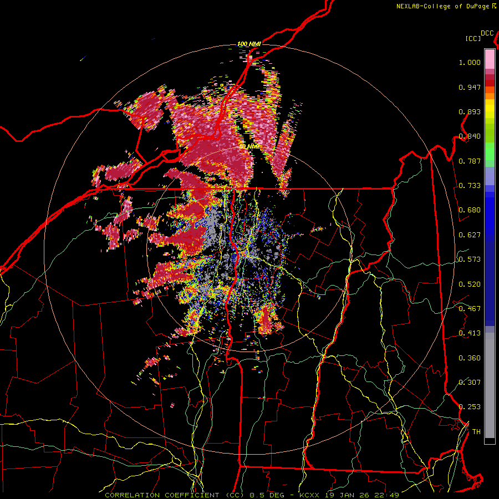Image resolution: width=499 pixels, height=499 pixels.
Task: Click the 0.307 scale value
Action: 470,383
